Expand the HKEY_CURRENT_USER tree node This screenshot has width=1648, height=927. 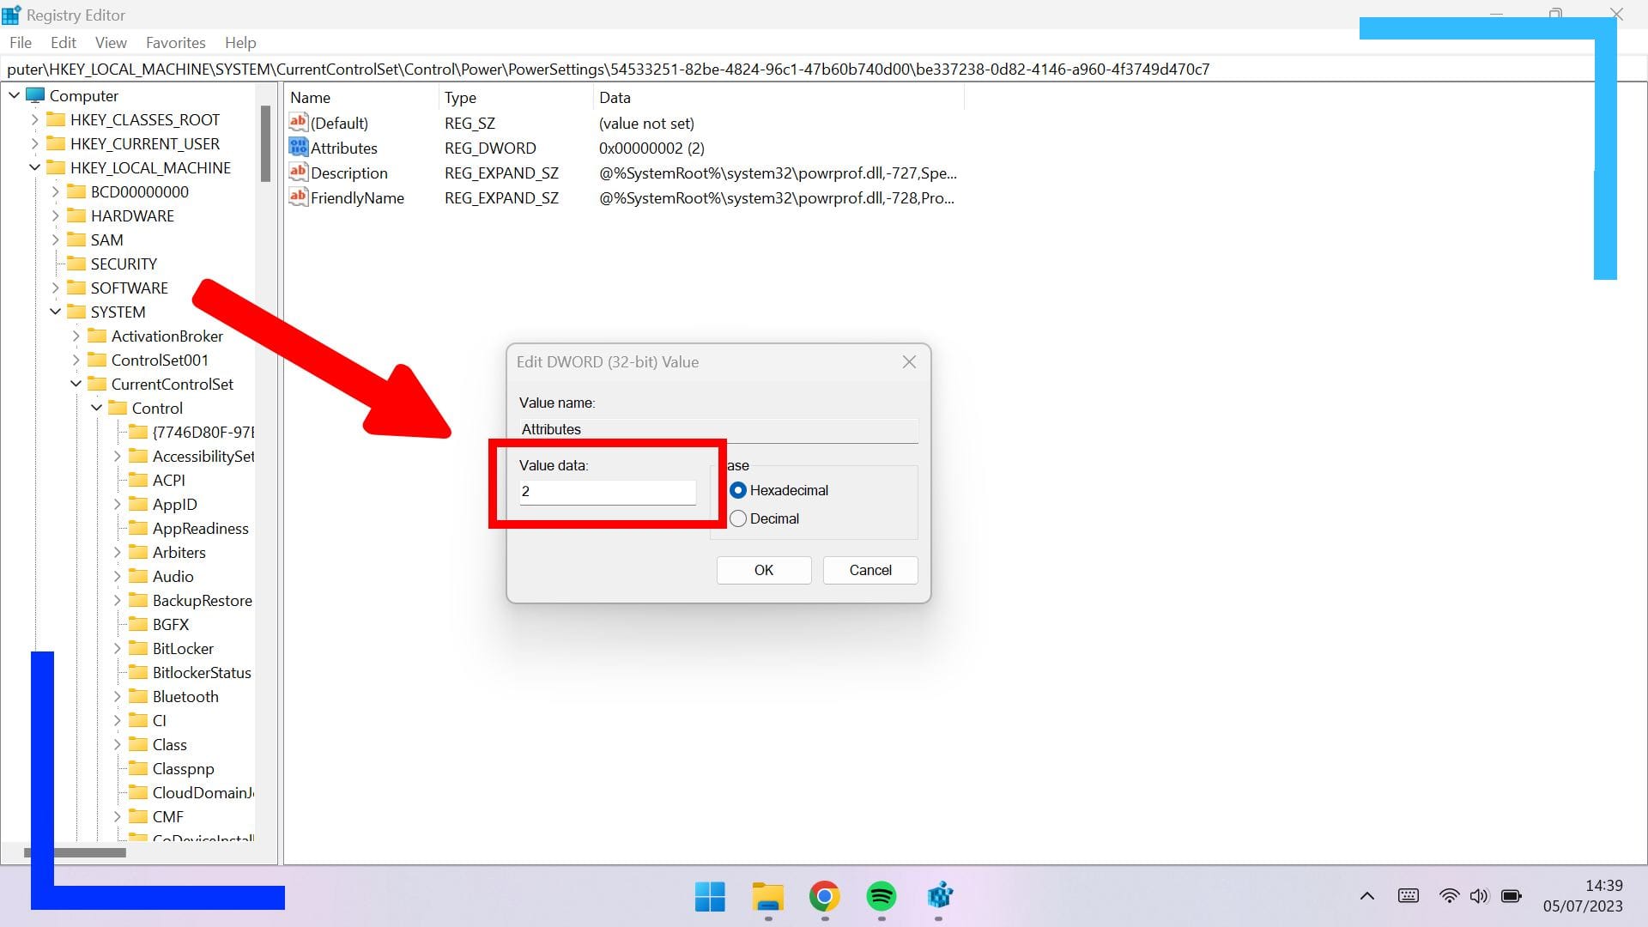pyautogui.click(x=35, y=143)
